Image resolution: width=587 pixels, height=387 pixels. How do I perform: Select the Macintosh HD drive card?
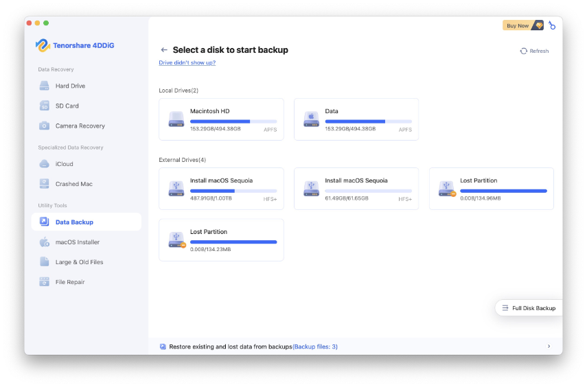click(221, 119)
